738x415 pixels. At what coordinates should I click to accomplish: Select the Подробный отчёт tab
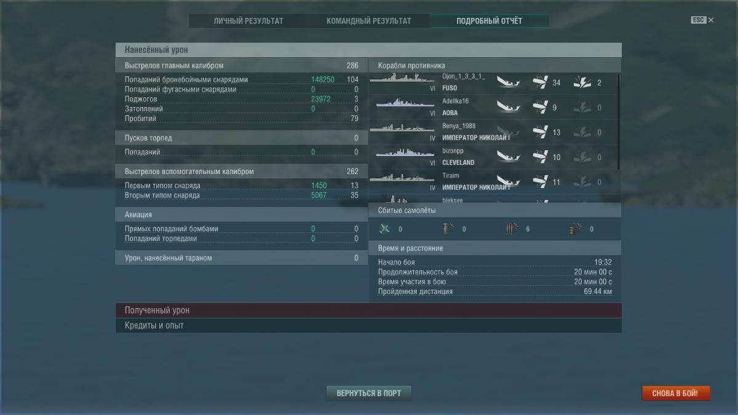pyautogui.click(x=489, y=21)
